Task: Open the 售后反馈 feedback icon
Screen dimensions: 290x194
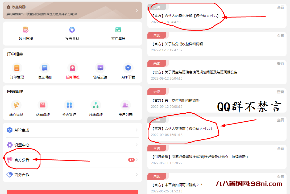Action: click(100, 68)
